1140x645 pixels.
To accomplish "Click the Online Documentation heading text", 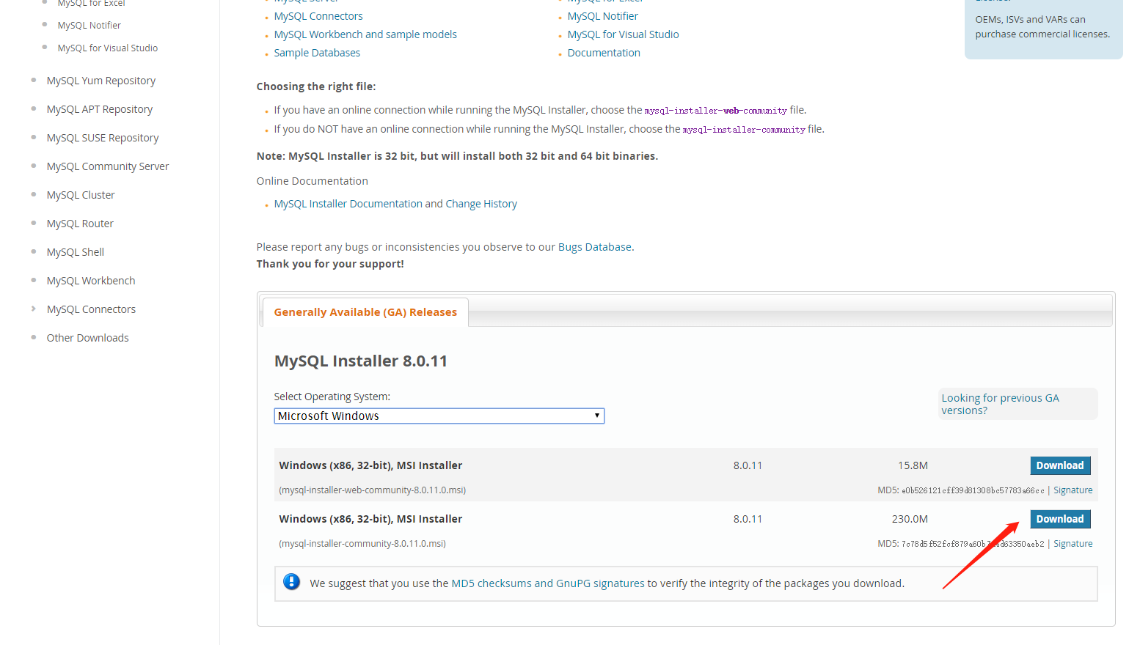I will click(x=313, y=181).
